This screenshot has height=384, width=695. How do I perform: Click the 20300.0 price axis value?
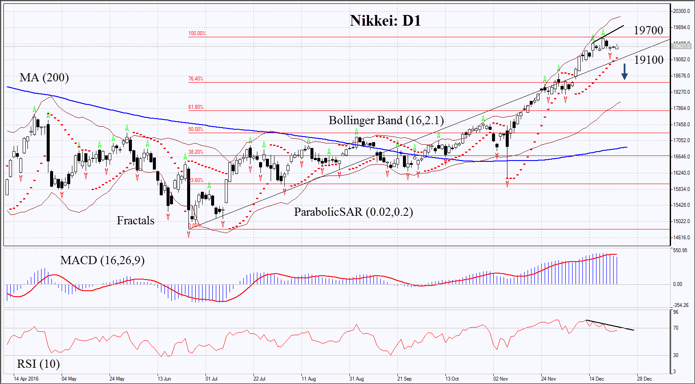point(681,11)
